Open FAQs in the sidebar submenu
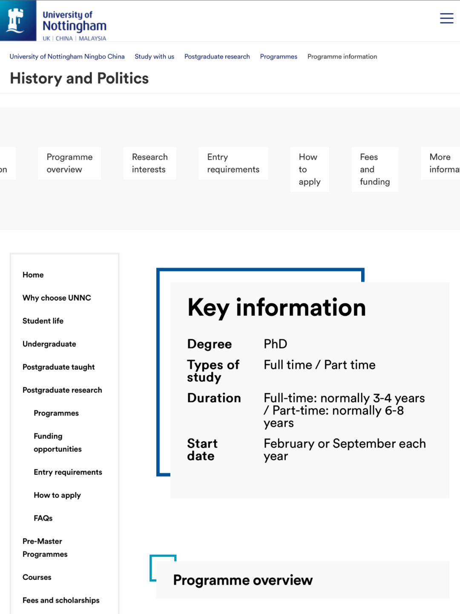This screenshot has width=460, height=614. pyautogui.click(x=43, y=518)
